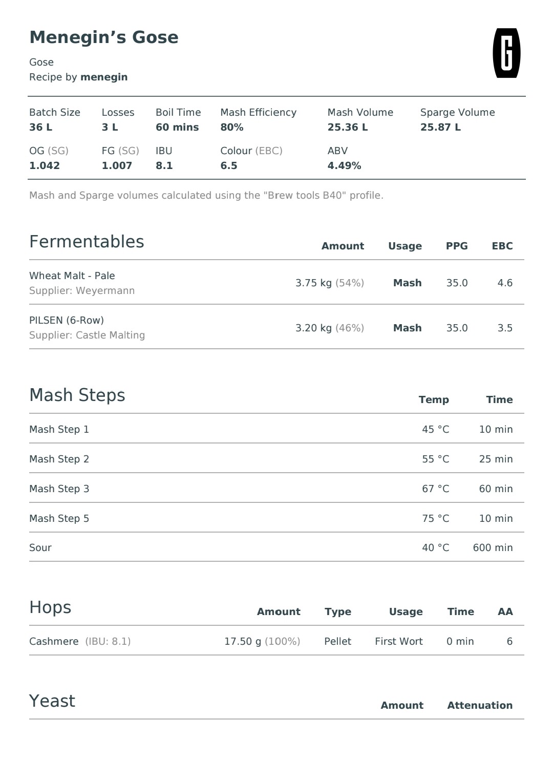Click the Wheat Malt - Pale fermentable row
Image resolution: width=553 pixels, height=782 pixels.
pyautogui.click(x=276, y=283)
